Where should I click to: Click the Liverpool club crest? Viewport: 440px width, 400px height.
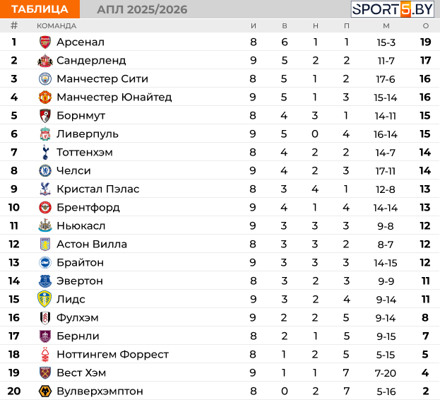[x=45, y=134]
